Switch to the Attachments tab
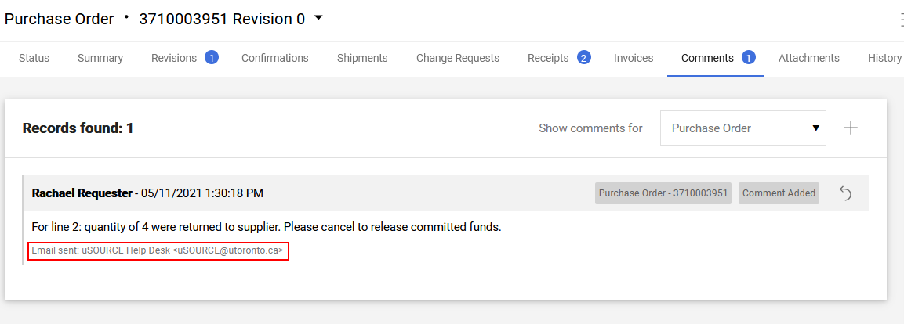Image resolution: width=904 pixels, height=324 pixels. pos(809,58)
